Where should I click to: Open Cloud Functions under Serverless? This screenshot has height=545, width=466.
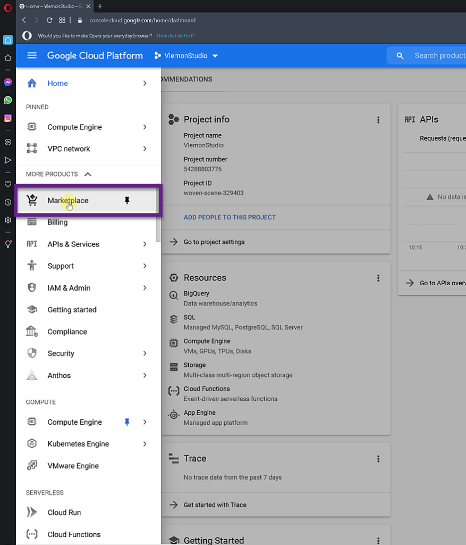(x=74, y=534)
